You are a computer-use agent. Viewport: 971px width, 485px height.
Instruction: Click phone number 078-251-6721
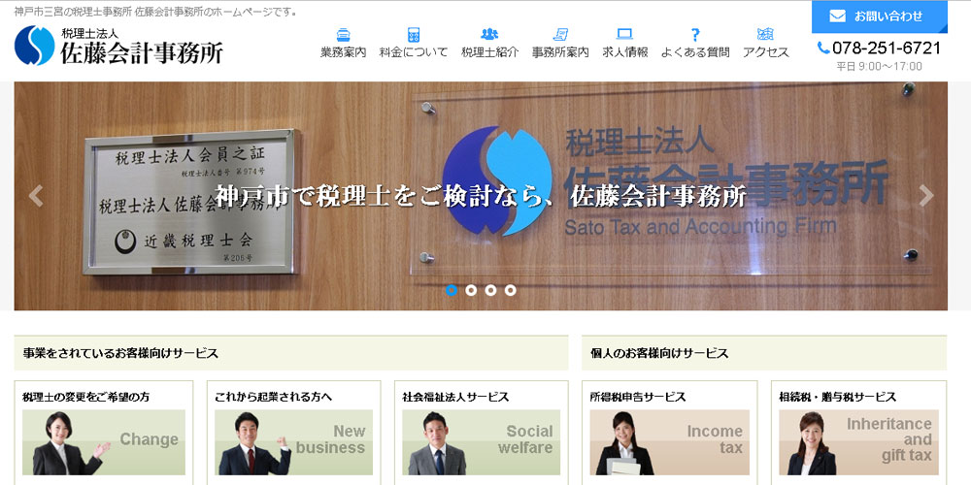pos(887,48)
